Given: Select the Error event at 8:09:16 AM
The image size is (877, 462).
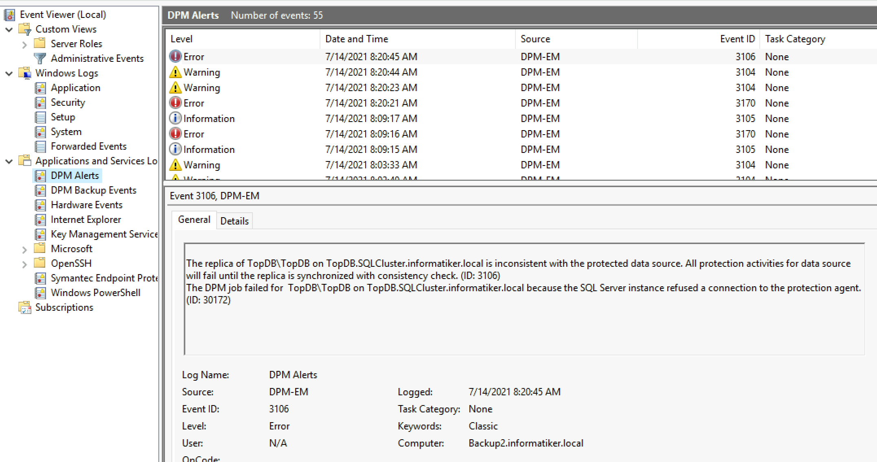Looking at the screenshot, I should click(x=521, y=134).
